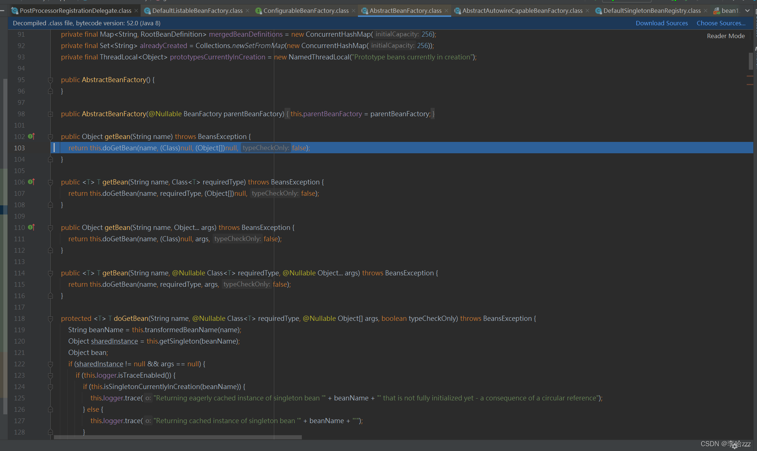Click the DefaultSingletonBeanRegistry class tab icon
The height and width of the screenshot is (451, 757).
click(598, 11)
